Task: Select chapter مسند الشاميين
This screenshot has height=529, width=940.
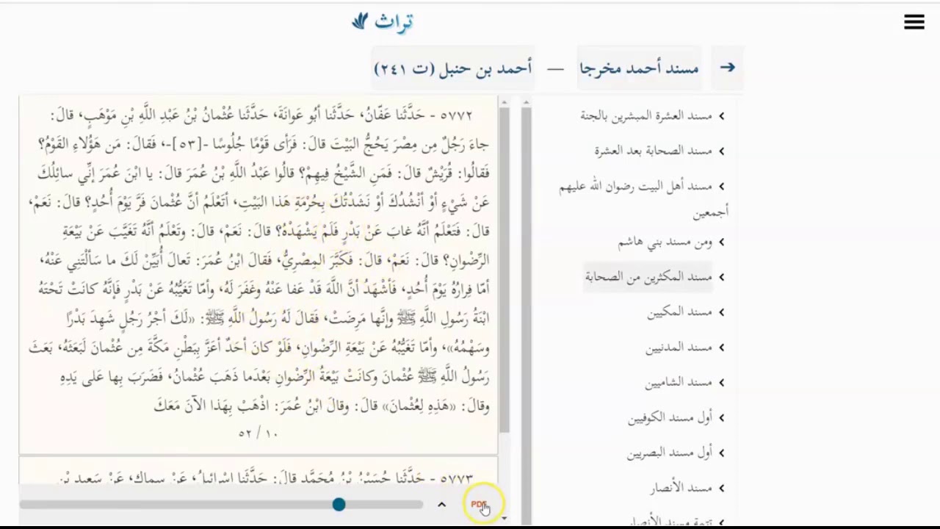Action: (679, 383)
